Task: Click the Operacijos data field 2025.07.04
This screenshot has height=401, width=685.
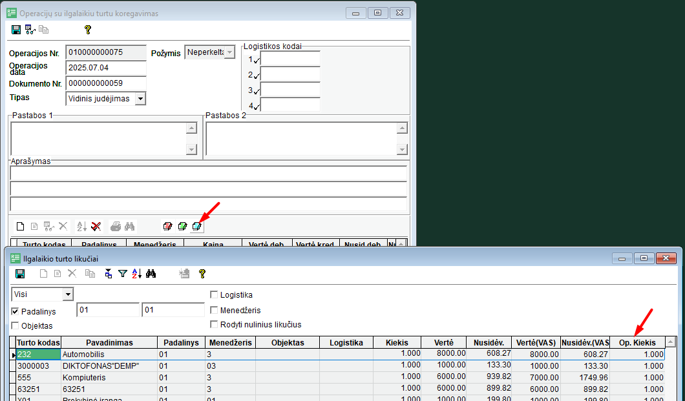Action: pyautogui.click(x=106, y=68)
